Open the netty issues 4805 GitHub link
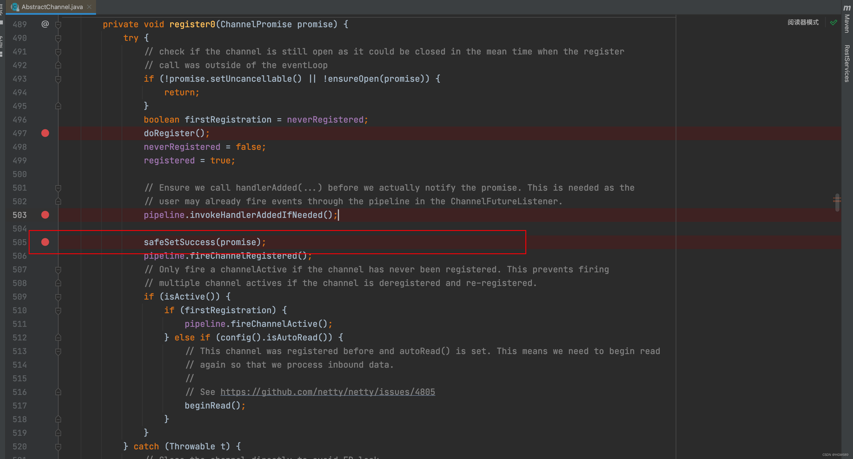 pyautogui.click(x=328, y=392)
